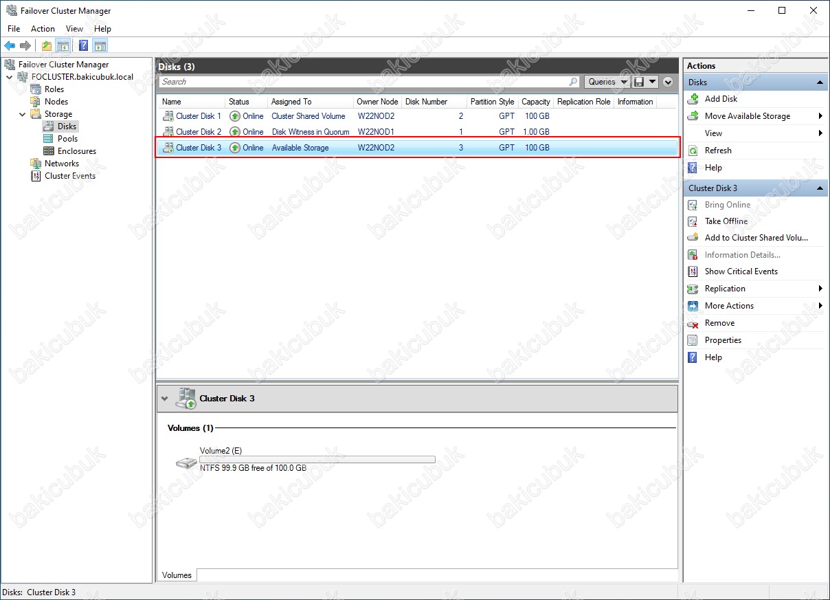Click the Take Offline action link
This screenshot has height=600, width=830.
pos(726,221)
